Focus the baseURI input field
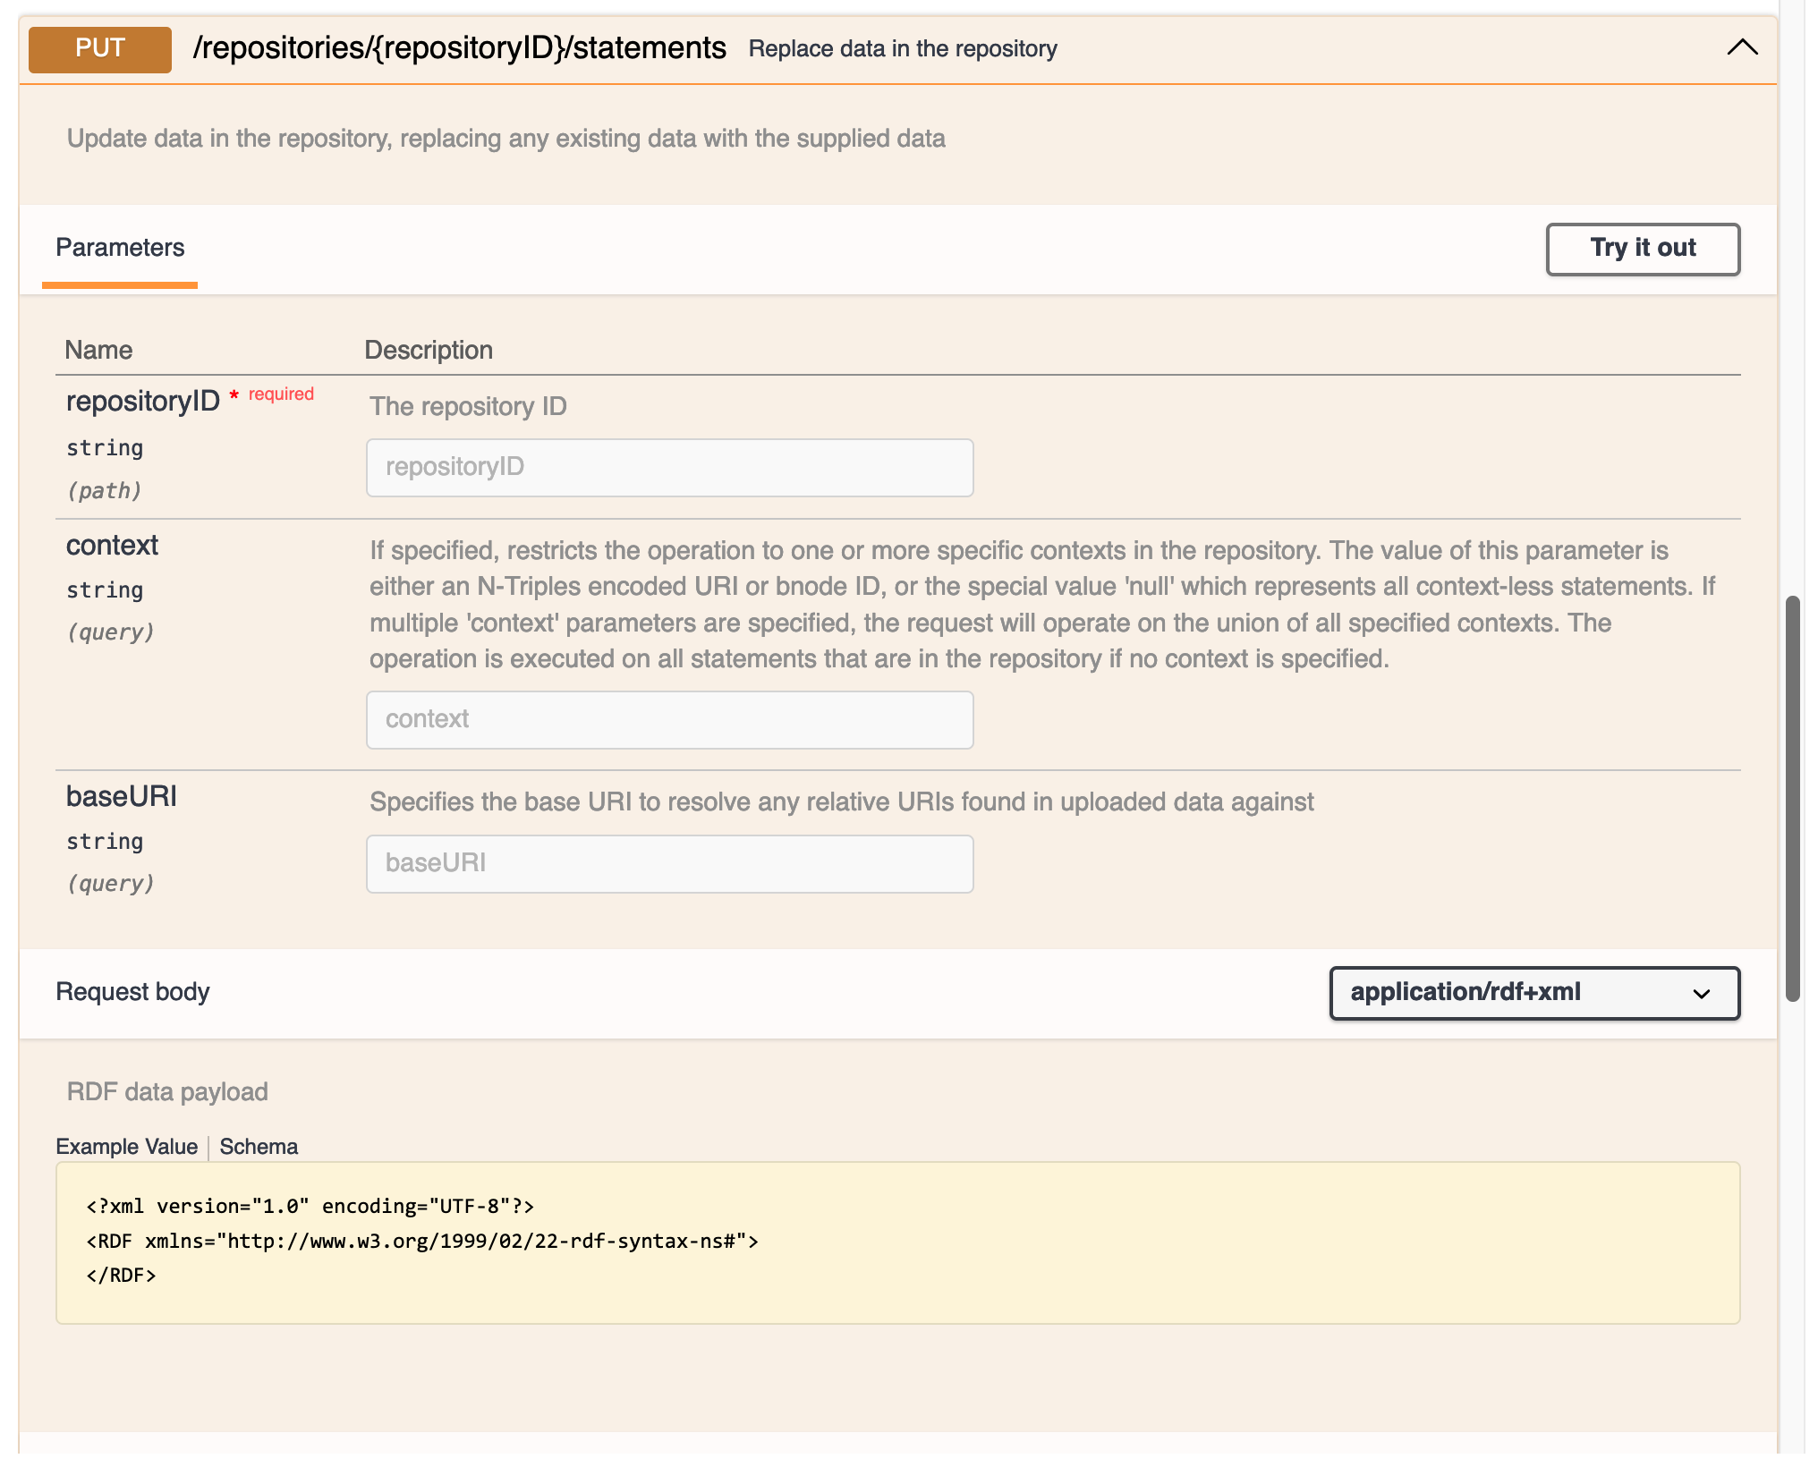 pos(669,863)
